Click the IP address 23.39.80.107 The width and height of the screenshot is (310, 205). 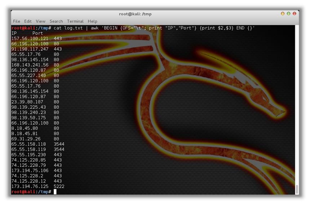27,102
